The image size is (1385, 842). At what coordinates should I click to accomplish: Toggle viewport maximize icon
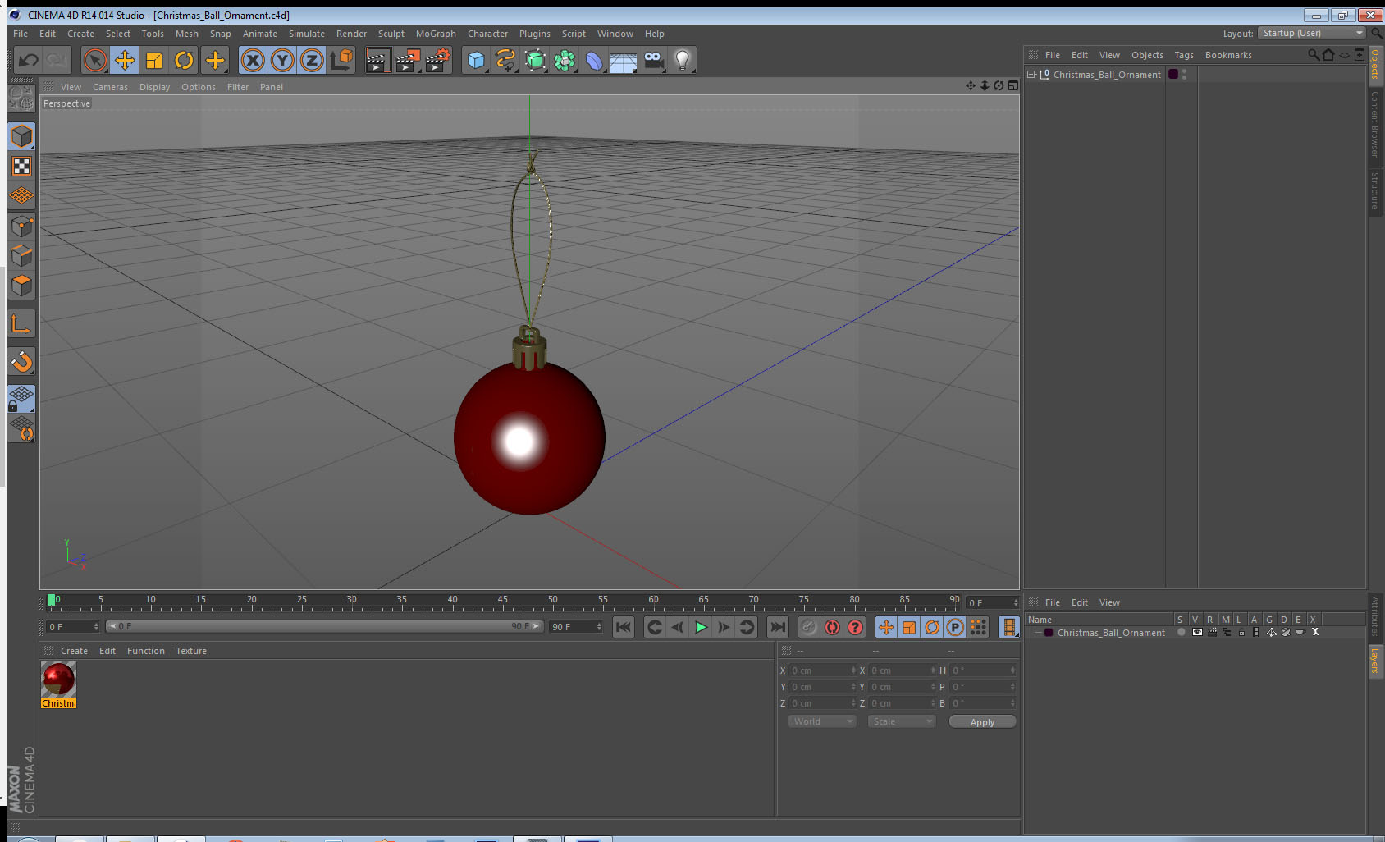coord(1013,85)
